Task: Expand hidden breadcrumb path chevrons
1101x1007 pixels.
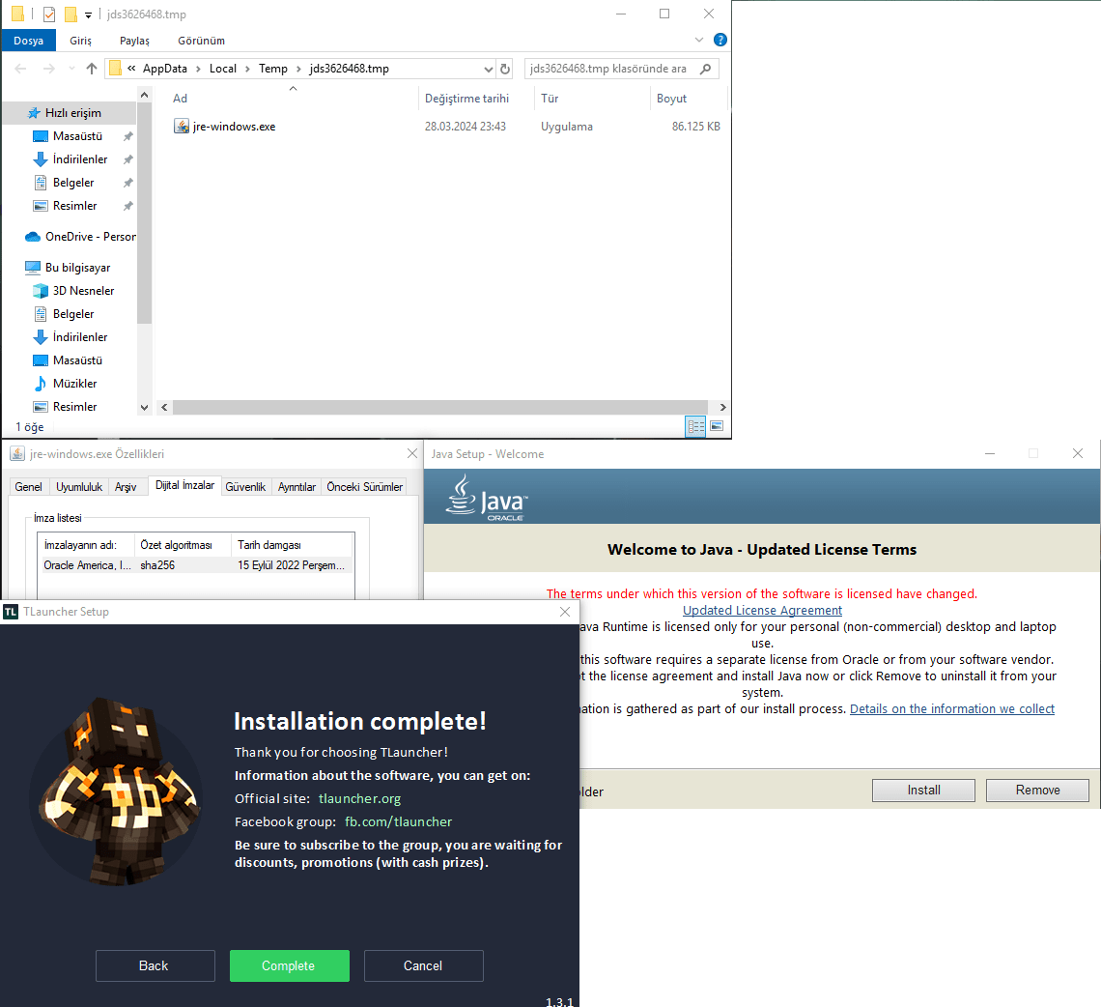Action: [x=131, y=69]
